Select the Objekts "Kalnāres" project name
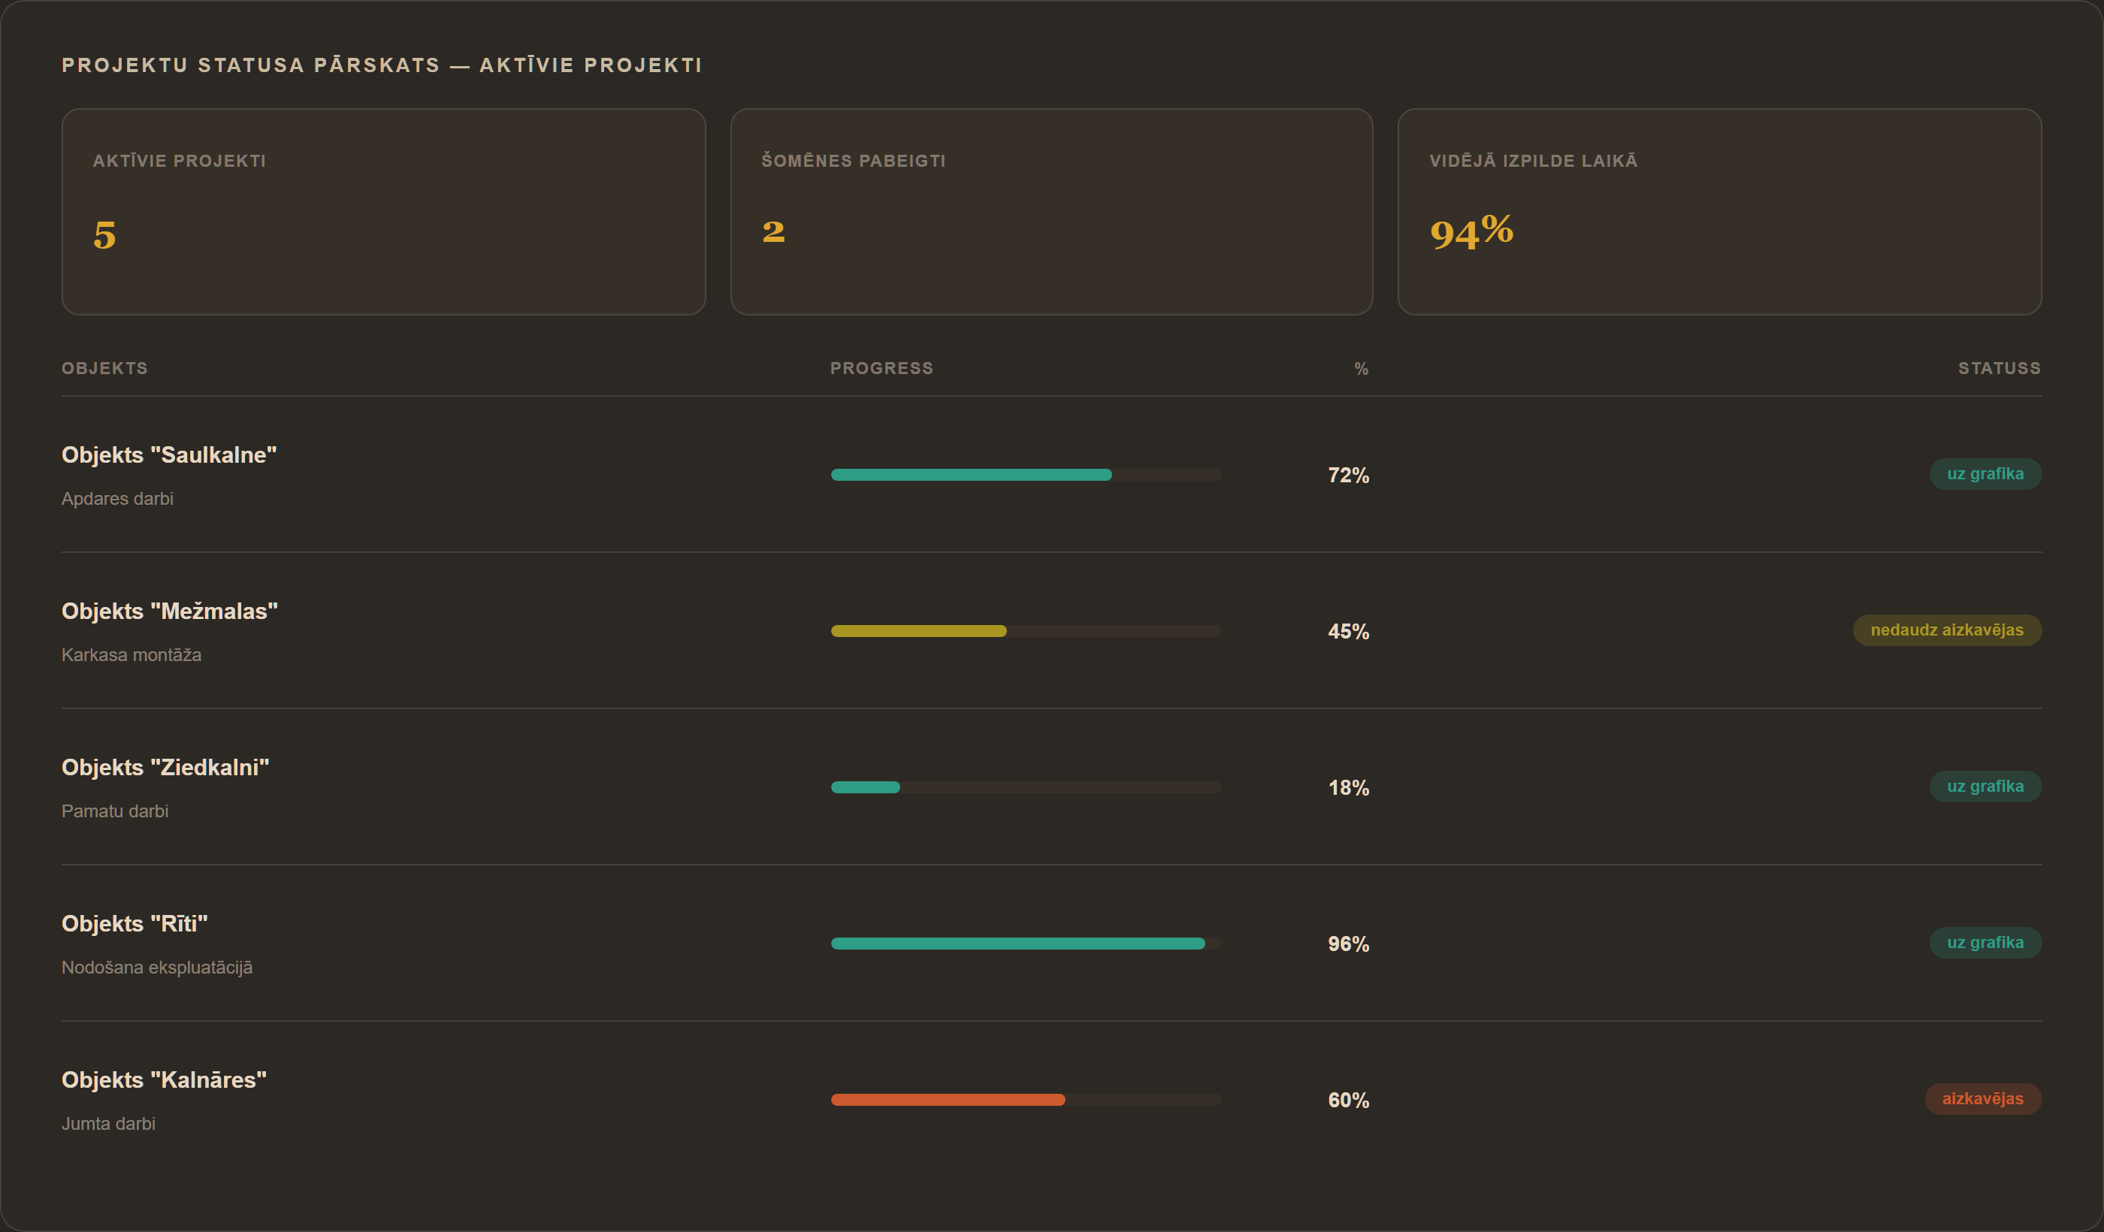The height and width of the screenshot is (1232, 2104). point(164,1080)
